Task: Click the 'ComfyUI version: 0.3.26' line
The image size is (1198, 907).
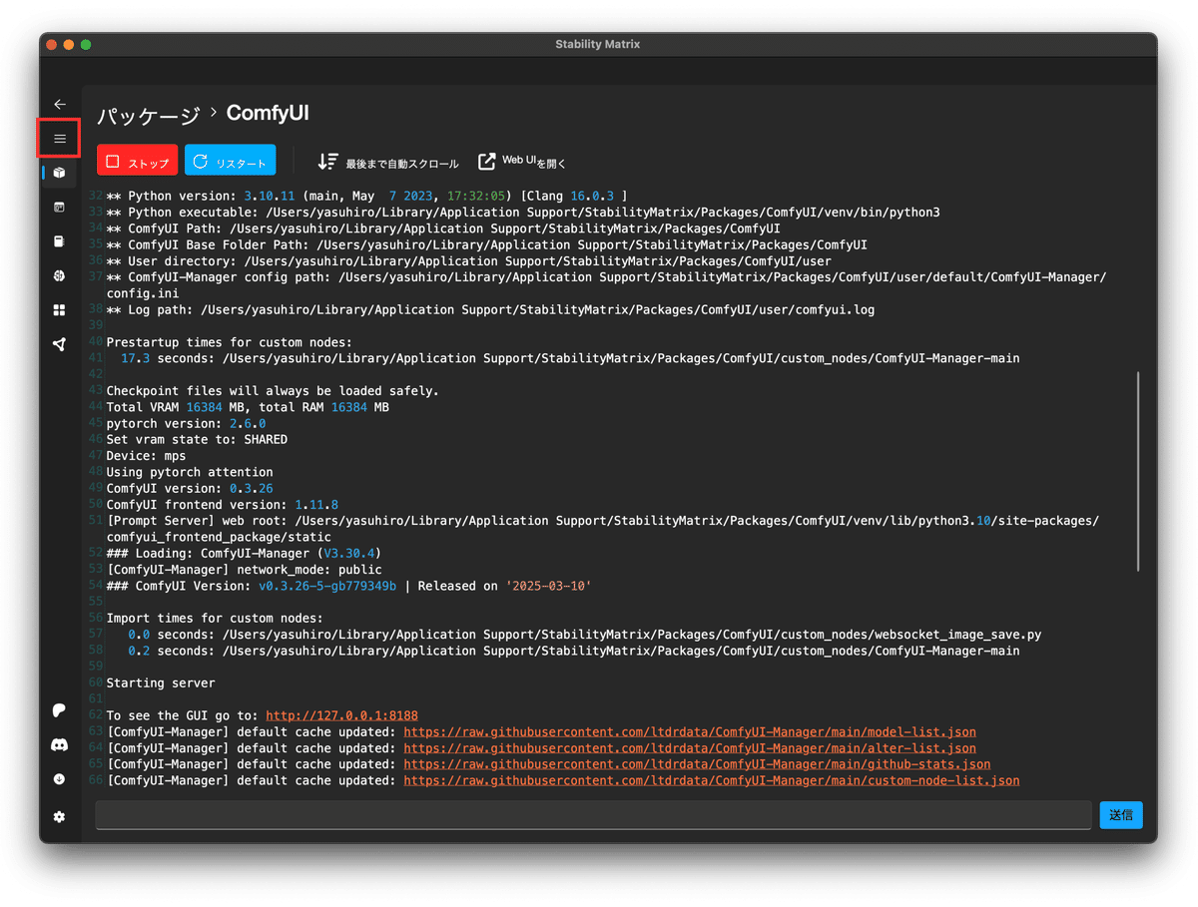Action: coord(190,489)
